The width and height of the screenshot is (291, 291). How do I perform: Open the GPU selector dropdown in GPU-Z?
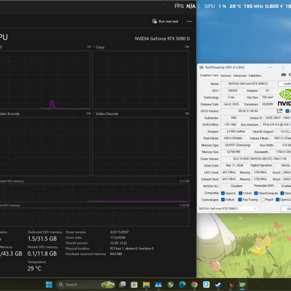227,208
